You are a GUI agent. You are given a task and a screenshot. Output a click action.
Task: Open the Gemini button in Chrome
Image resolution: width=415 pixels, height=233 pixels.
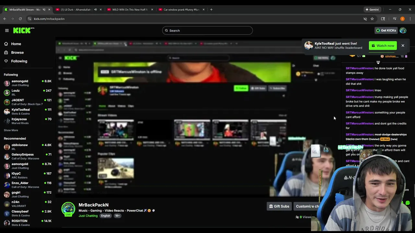tap(372, 10)
